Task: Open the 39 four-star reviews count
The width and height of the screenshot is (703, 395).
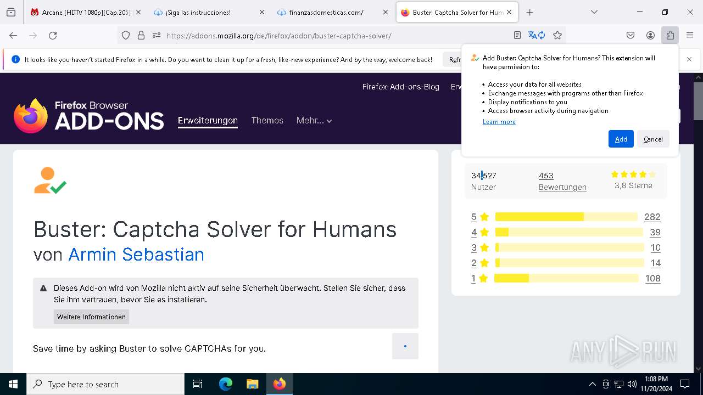Action: pos(655,232)
